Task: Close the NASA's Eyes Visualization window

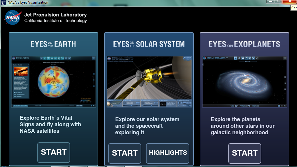Action: coord(290,1)
